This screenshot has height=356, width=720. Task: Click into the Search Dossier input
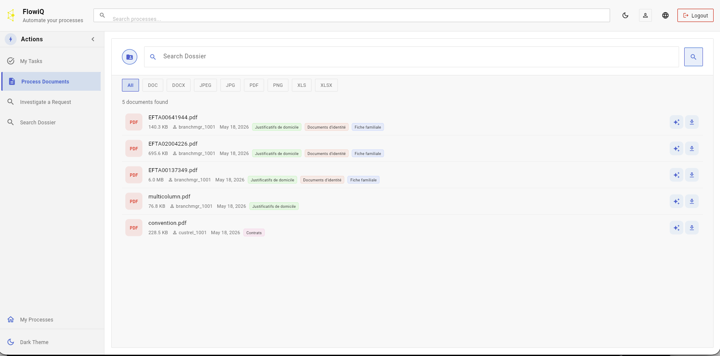click(x=411, y=57)
